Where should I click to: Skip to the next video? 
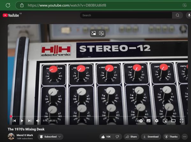point(30,121)
